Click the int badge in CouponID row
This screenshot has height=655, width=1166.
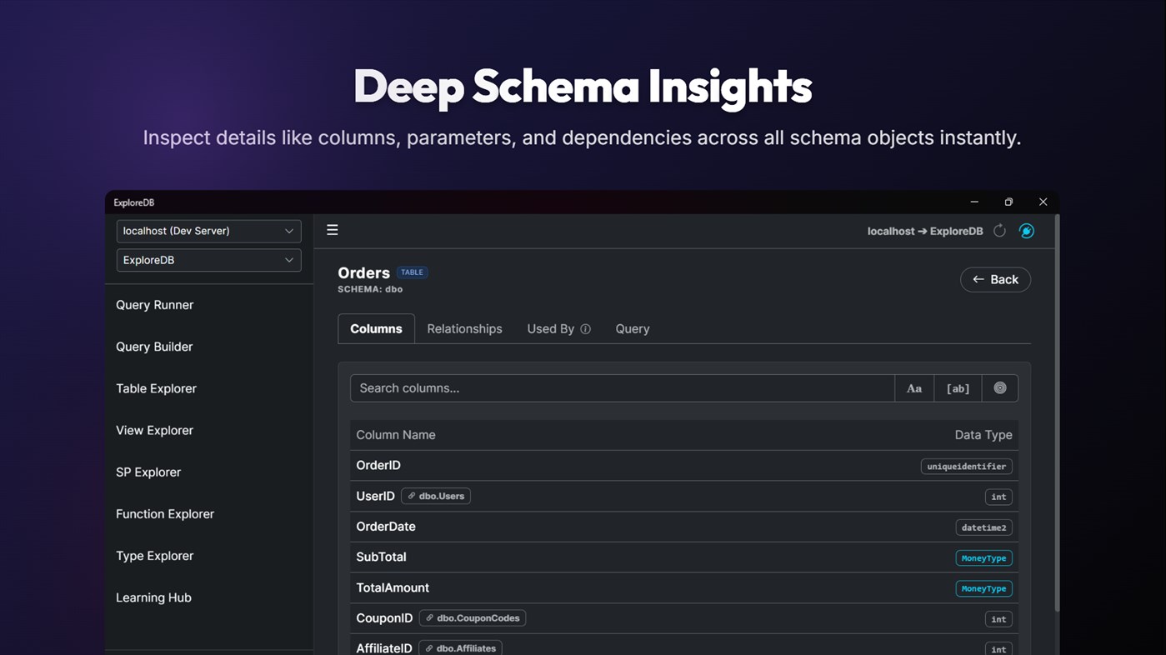(998, 619)
